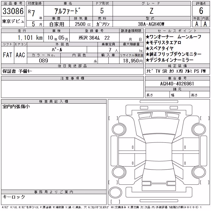Click the カワ leather equipment code
The width and height of the screenshot is (211, 211).
(171, 71)
